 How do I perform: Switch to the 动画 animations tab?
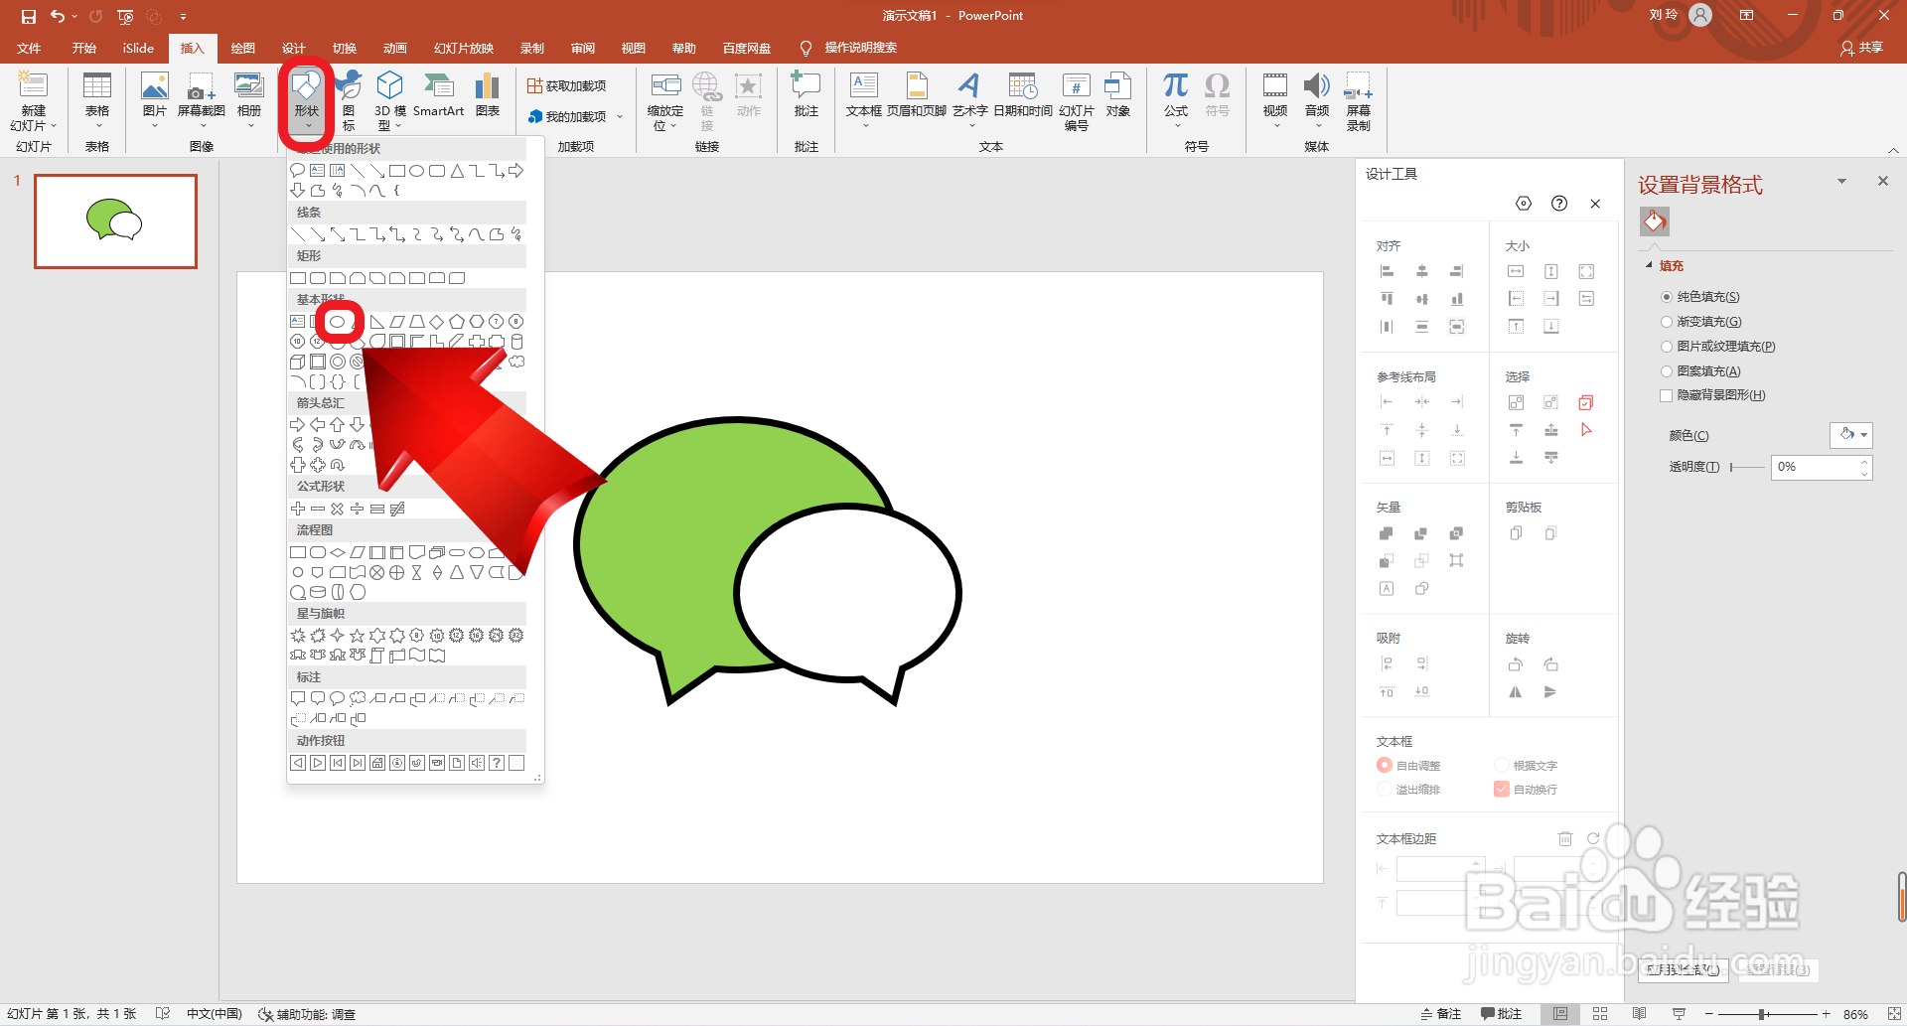(x=395, y=48)
